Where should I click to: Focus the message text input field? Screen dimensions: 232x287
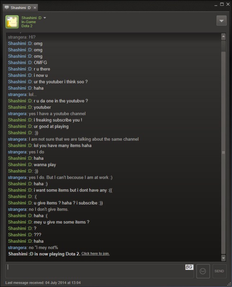click(100, 271)
